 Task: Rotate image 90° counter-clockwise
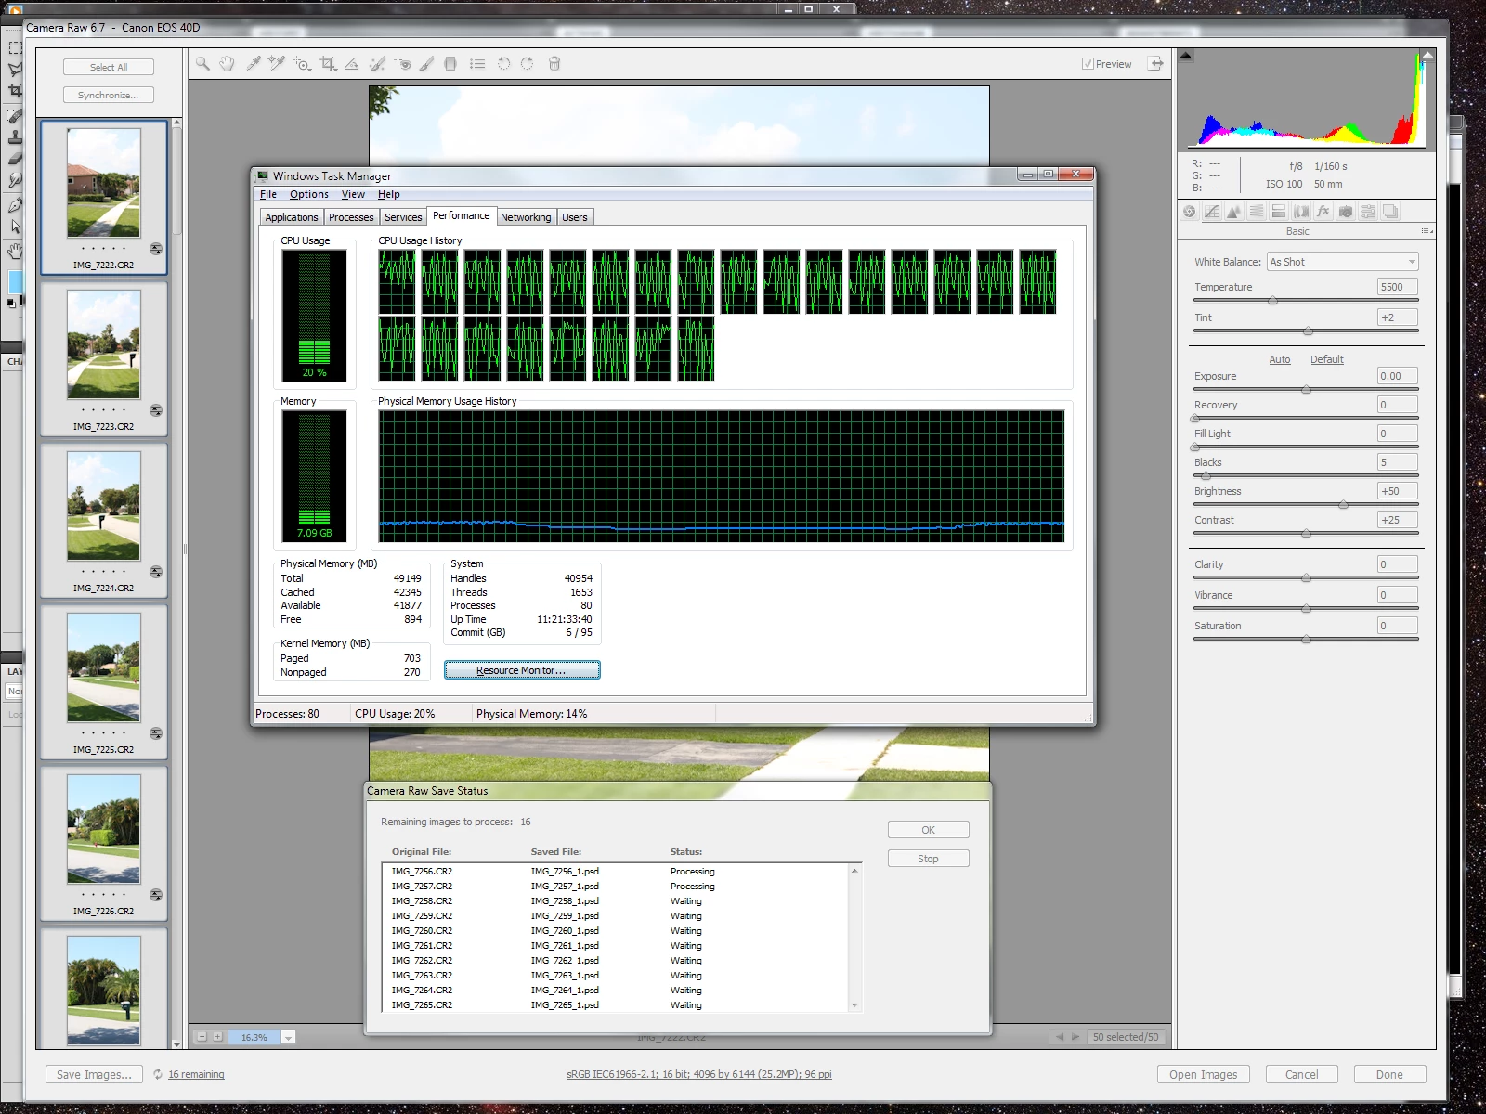tap(503, 64)
